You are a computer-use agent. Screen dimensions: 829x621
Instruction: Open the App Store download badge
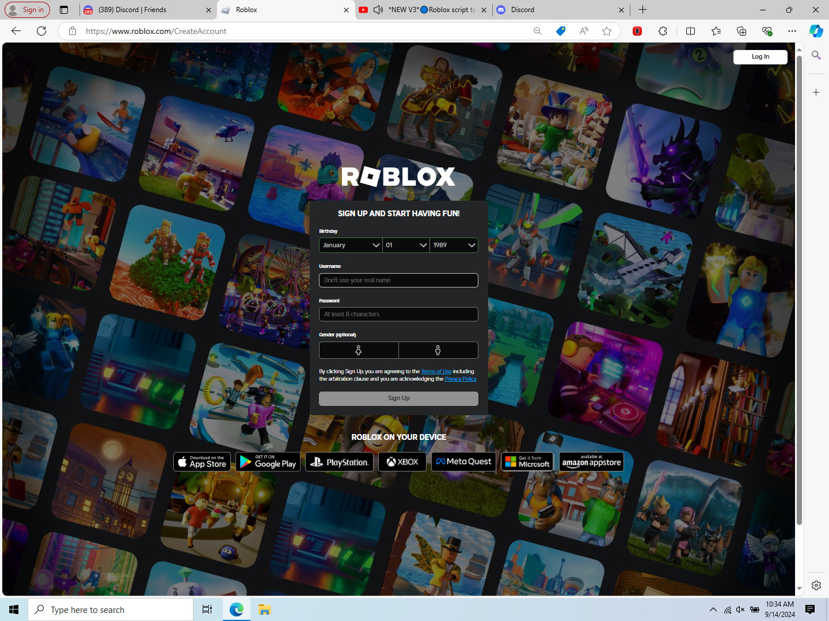click(x=202, y=462)
